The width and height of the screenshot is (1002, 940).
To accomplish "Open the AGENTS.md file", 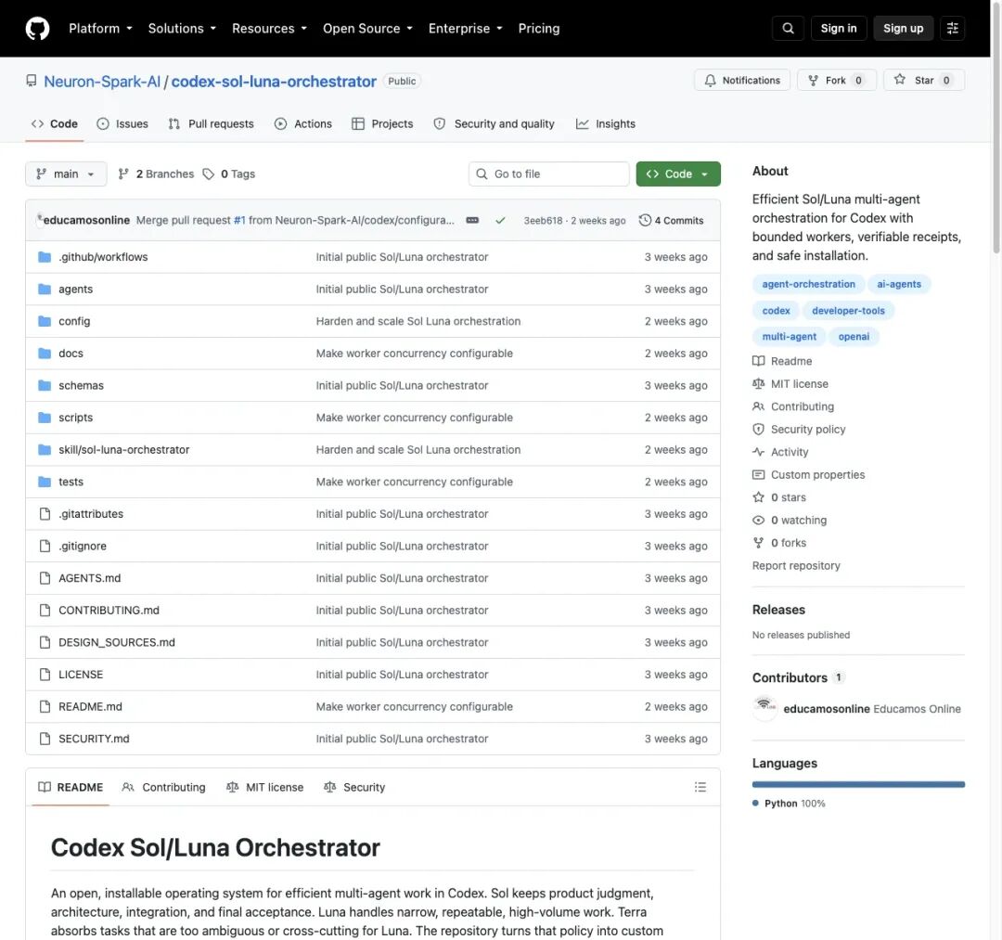I will [x=89, y=578].
